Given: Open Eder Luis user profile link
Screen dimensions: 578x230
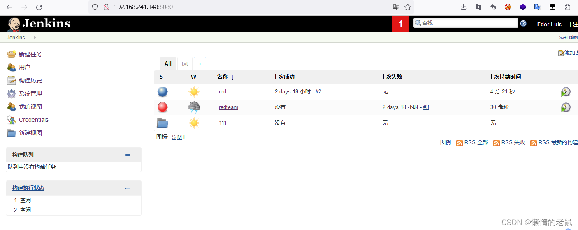Looking at the screenshot, I should coord(549,24).
